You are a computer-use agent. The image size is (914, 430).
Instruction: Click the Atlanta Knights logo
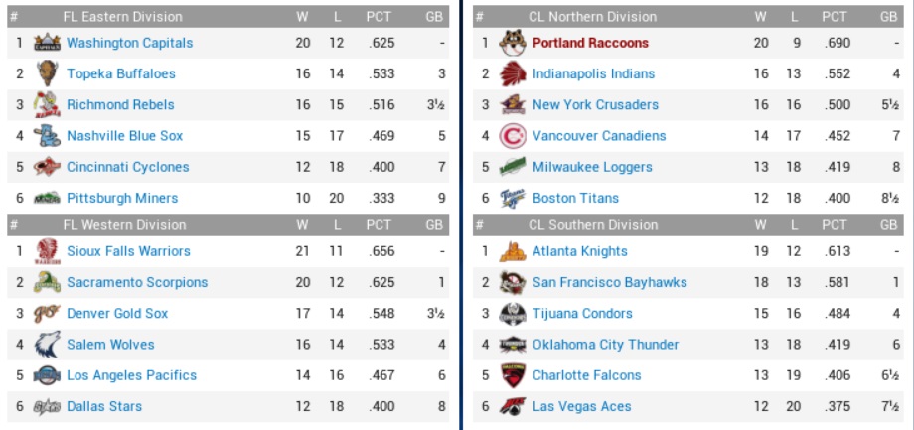512,251
